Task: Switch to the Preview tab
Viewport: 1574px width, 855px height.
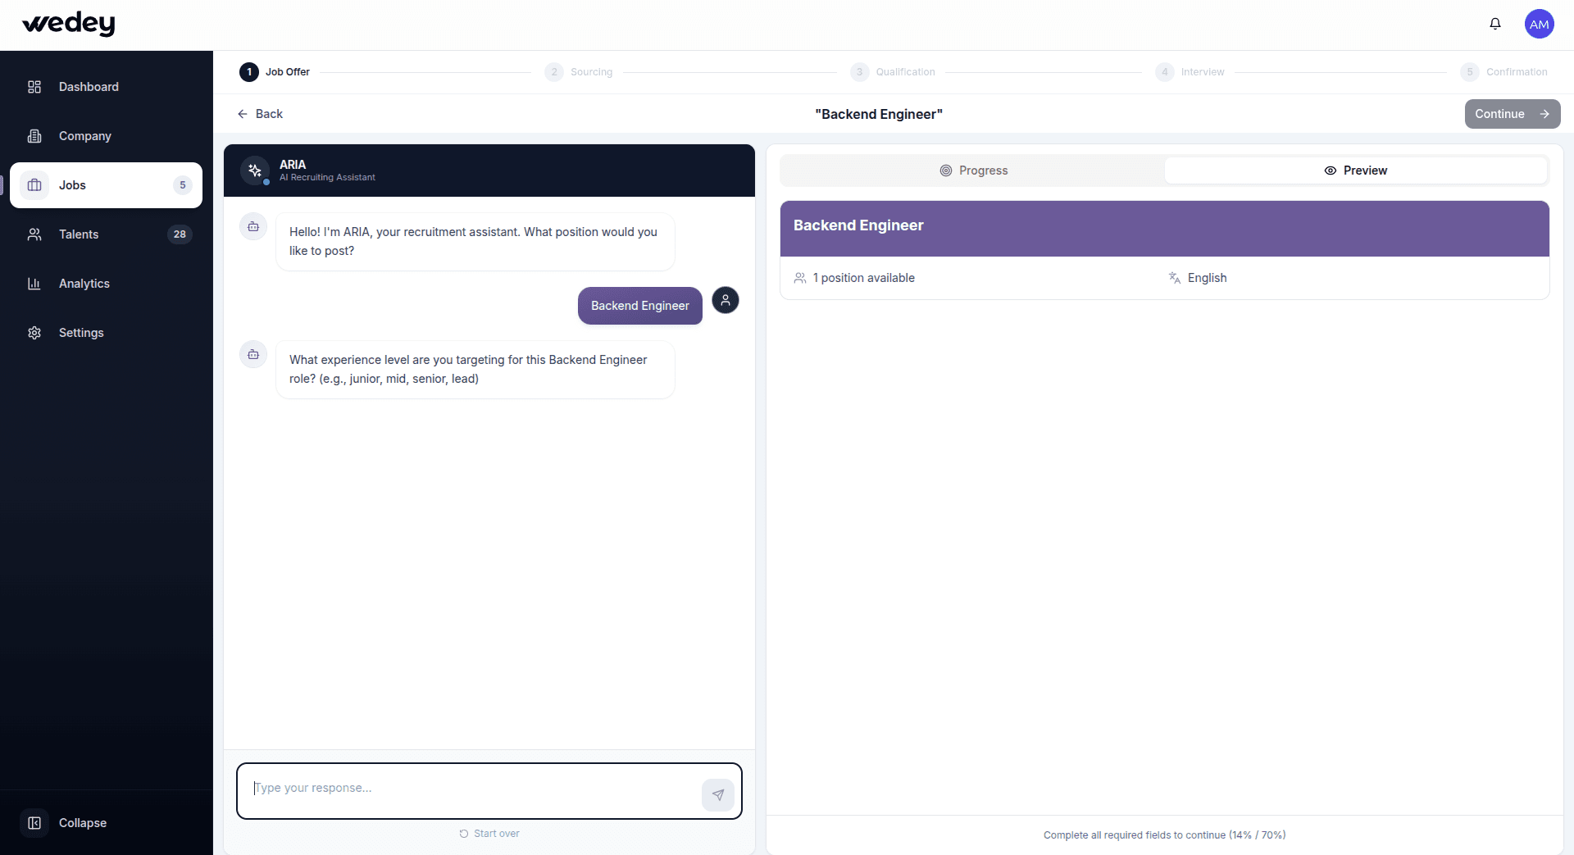Action: pos(1355,171)
